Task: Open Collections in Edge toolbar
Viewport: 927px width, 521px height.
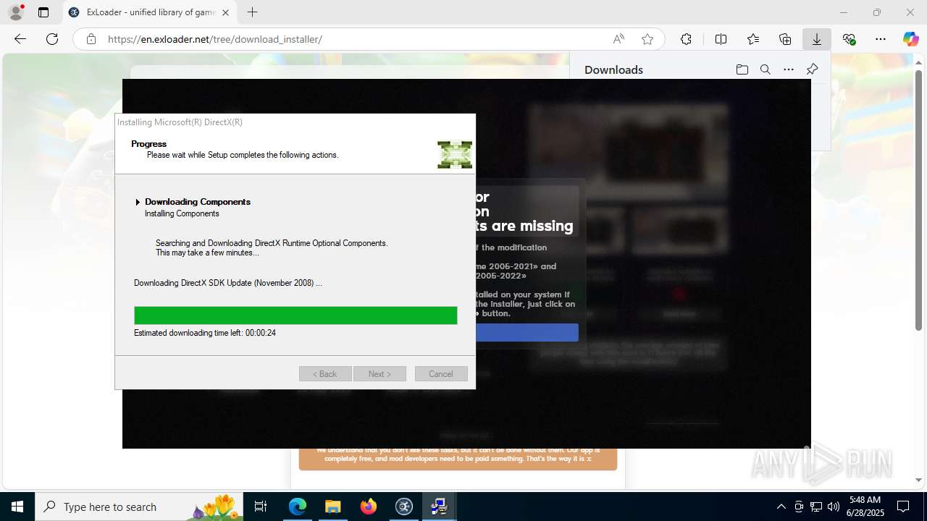Action: coord(785,39)
